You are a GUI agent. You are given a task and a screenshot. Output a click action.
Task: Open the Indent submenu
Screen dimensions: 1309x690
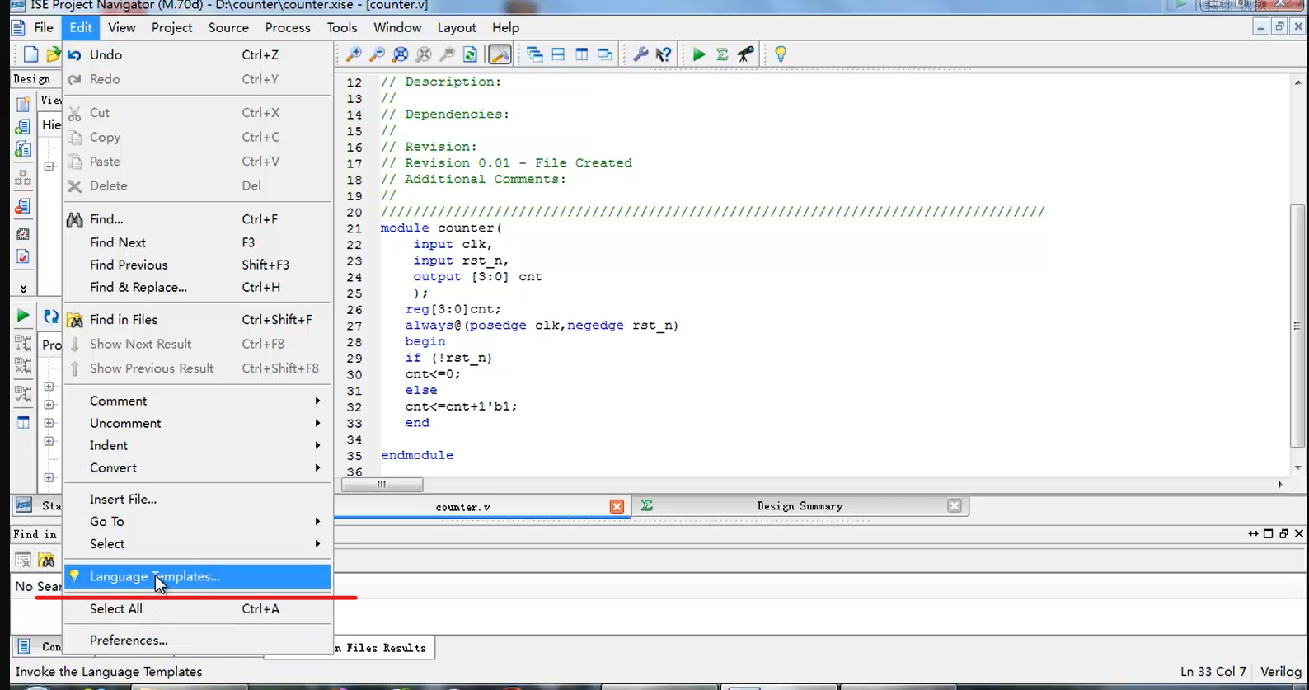(198, 445)
